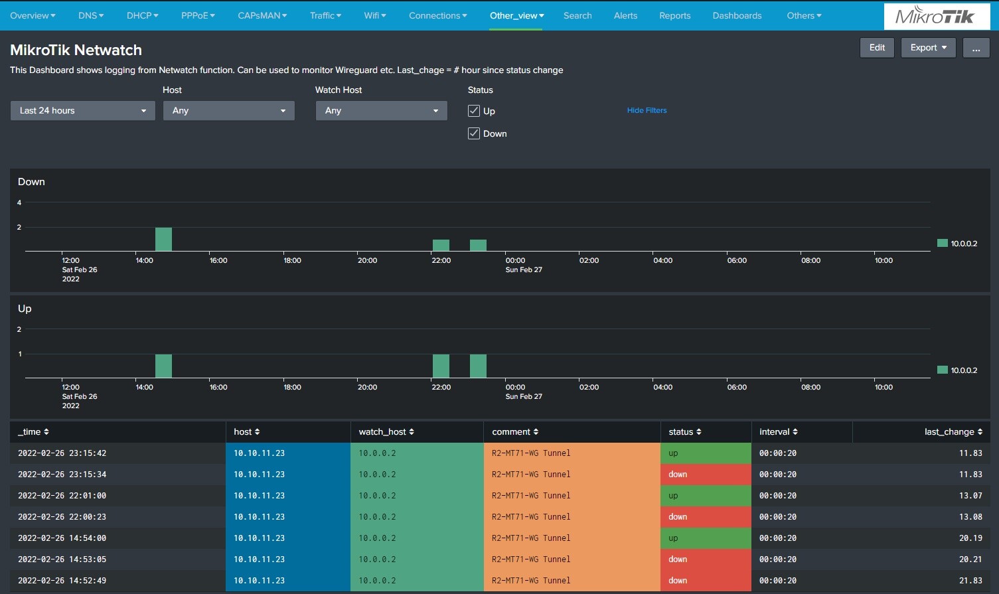Open the Export dropdown button
This screenshot has height=594, width=999.
tap(929, 48)
